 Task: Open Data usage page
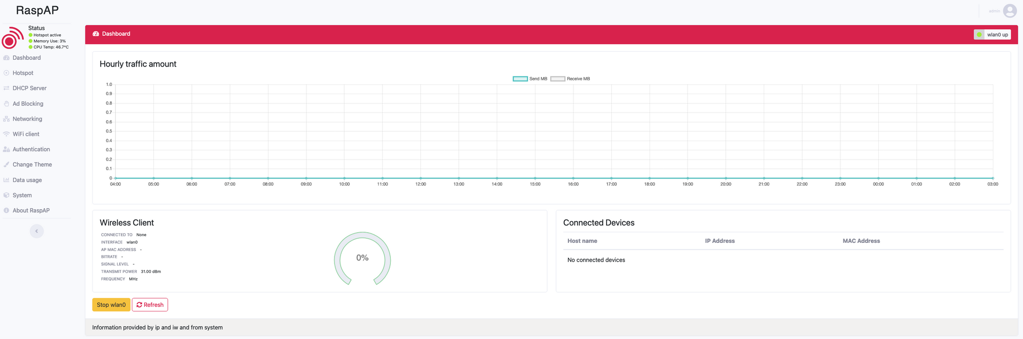[x=27, y=180]
